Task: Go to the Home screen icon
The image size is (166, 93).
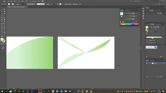Action: click(4, 1)
